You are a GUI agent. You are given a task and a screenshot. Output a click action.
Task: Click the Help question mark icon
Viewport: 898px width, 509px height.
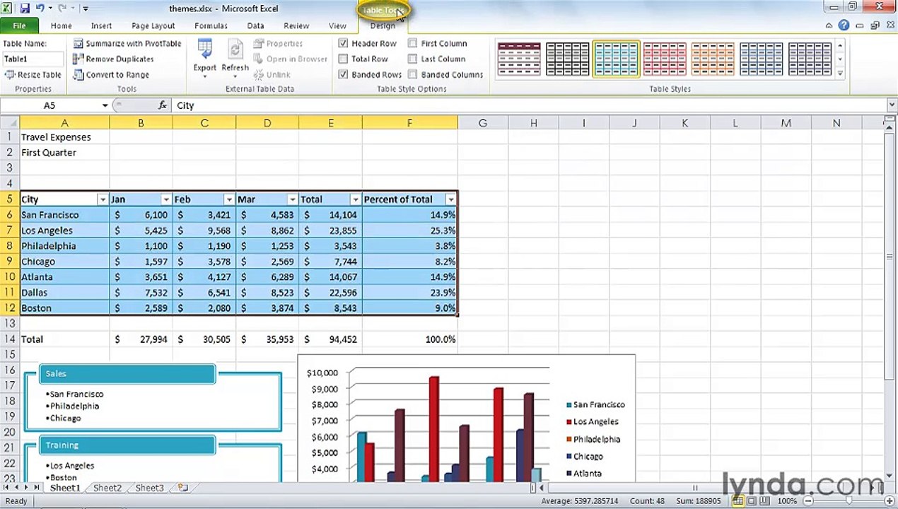pyautogui.click(x=844, y=25)
